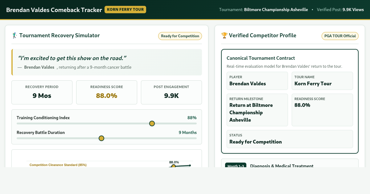Click the KORN FERRY TOUR badge
Image resolution: width=370 pixels, height=194 pixels.
click(x=125, y=10)
